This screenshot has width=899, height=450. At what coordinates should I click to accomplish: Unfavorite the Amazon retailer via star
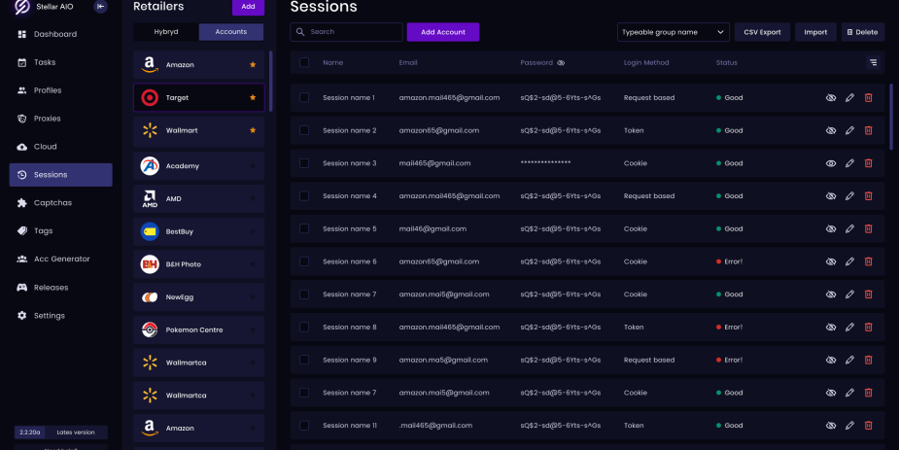253,65
